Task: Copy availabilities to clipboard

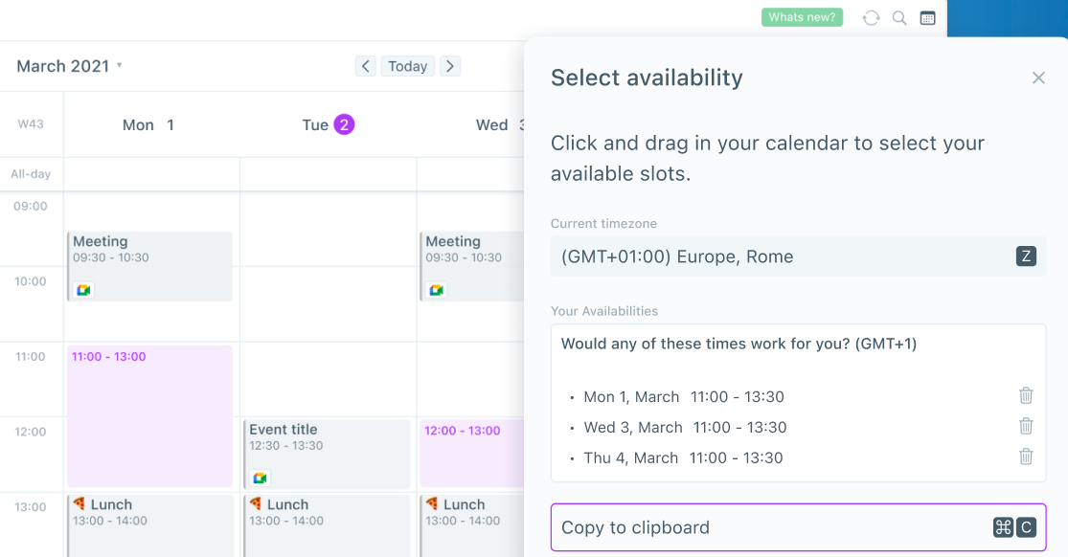Action: [798, 527]
